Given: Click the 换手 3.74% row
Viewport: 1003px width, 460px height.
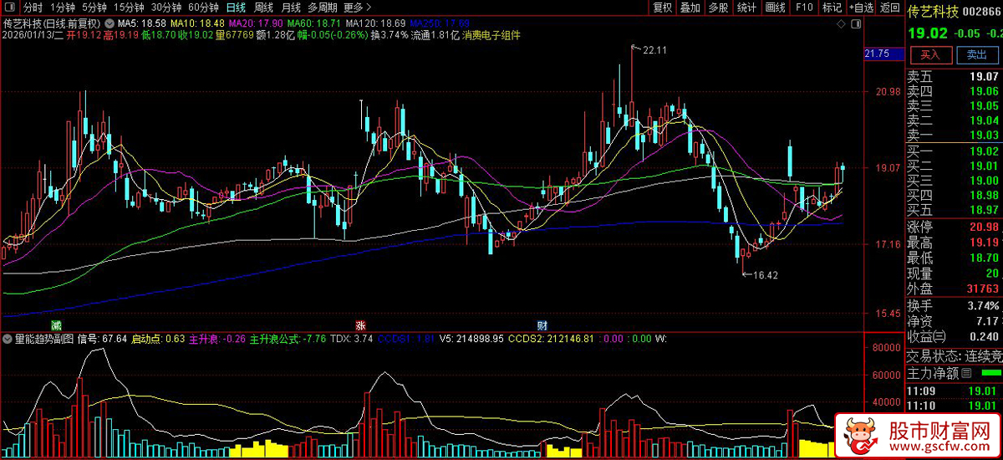Looking at the screenshot, I should pos(955,306).
